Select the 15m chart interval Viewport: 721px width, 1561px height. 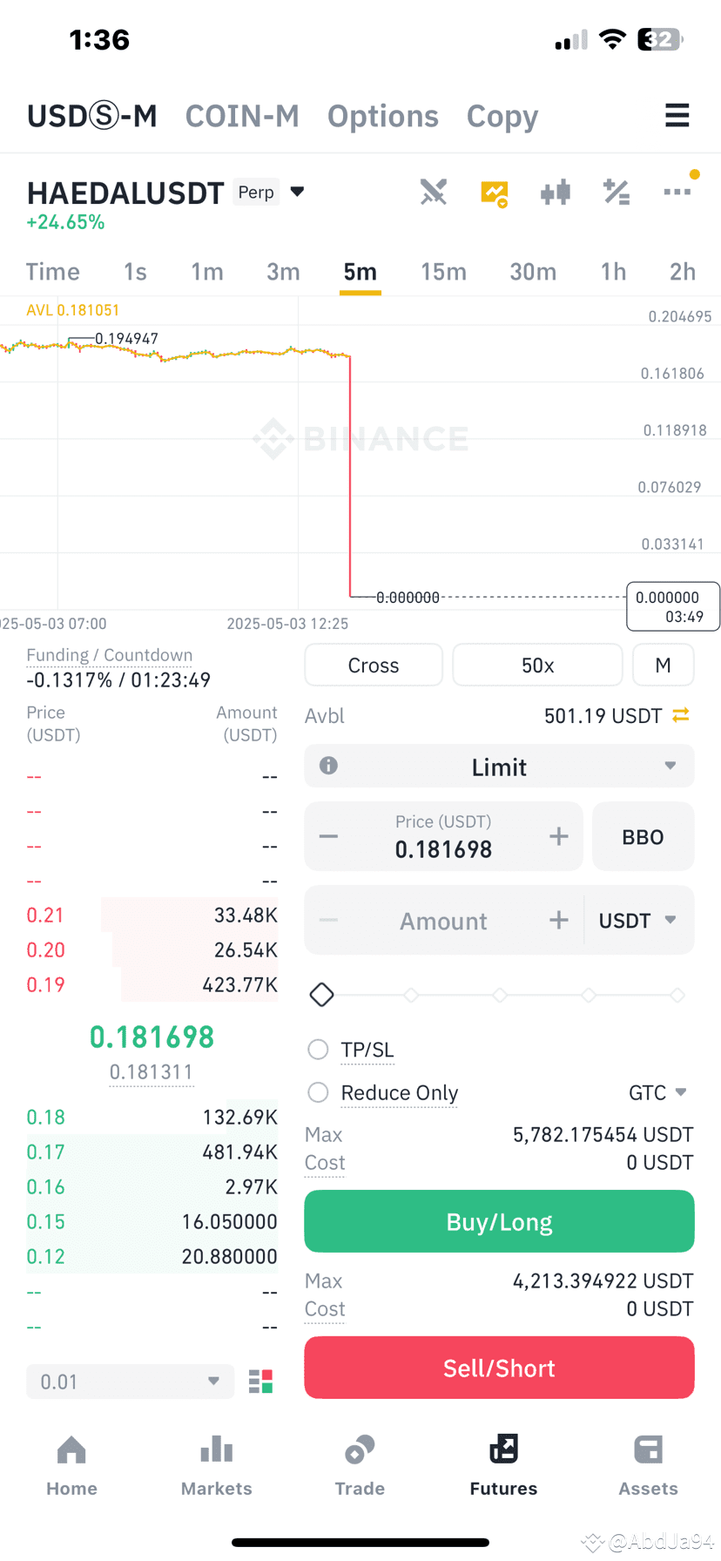click(x=443, y=272)
